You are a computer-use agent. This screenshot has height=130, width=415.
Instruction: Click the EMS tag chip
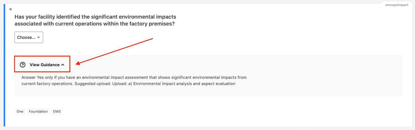tap(57, 112)
